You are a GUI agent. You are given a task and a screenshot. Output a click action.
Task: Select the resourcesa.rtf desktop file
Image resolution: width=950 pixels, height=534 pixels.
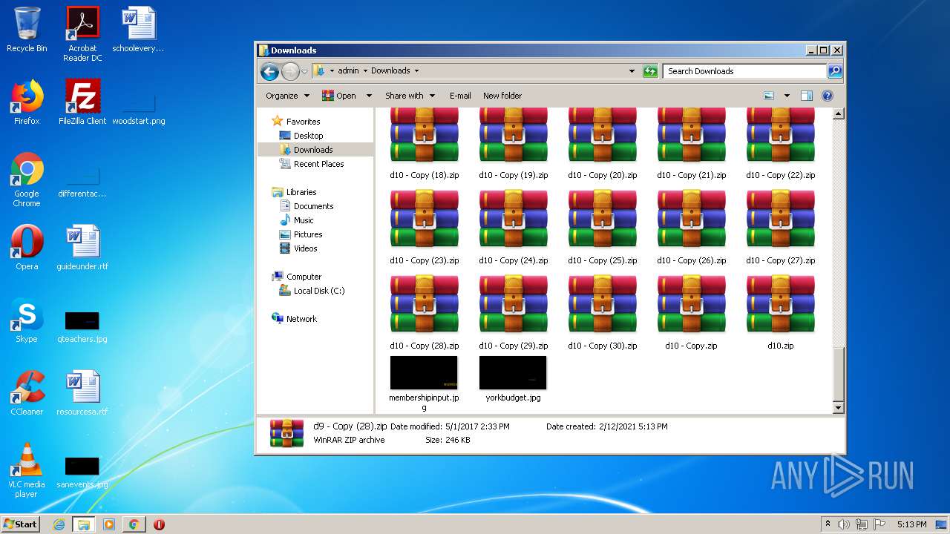pyautogui.click(x=82, y=393)
